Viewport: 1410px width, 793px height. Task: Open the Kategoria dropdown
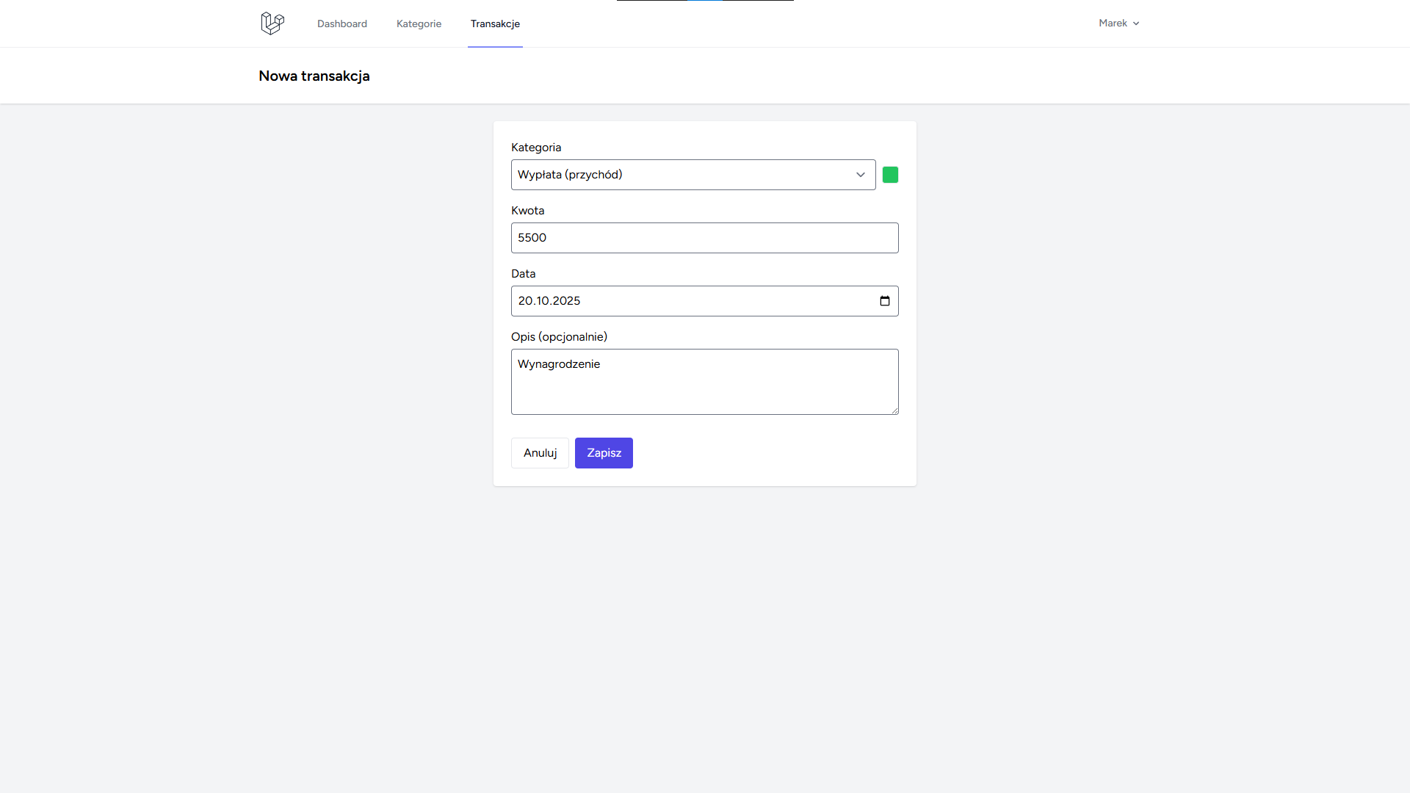click(x=693, y=175)
